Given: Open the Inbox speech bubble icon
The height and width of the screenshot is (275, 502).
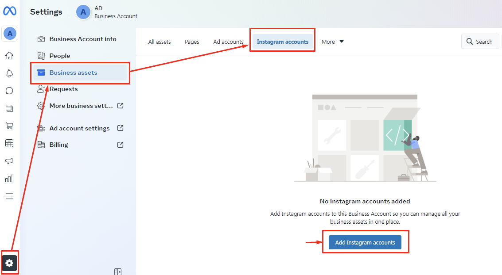Looking at the screenshot, I should pos(9,91).
